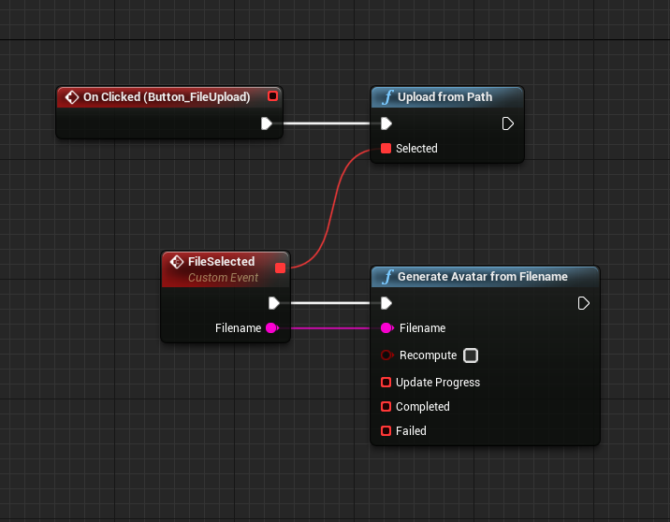Click exec output pin on Generate Avatar from Filename

click(x=583, y=303)
